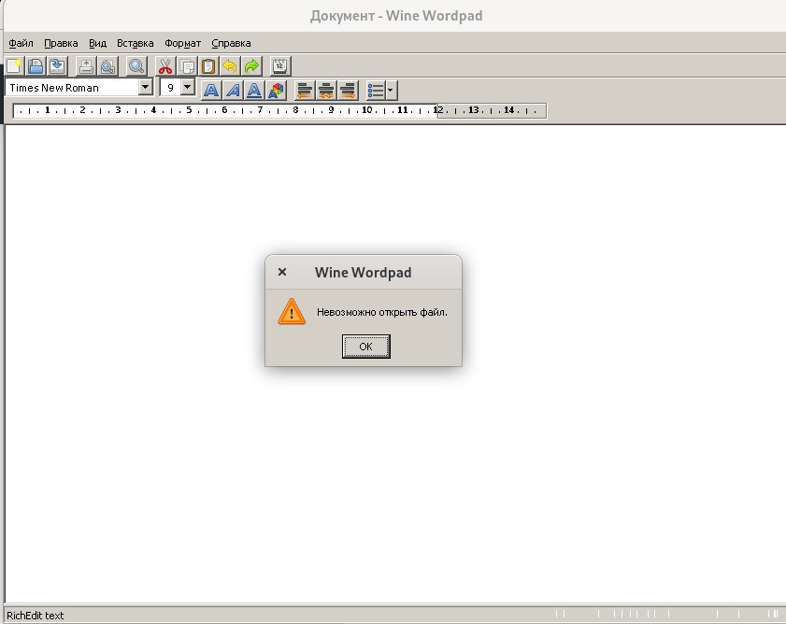Open the Справка menu

[x=231, y=43]
